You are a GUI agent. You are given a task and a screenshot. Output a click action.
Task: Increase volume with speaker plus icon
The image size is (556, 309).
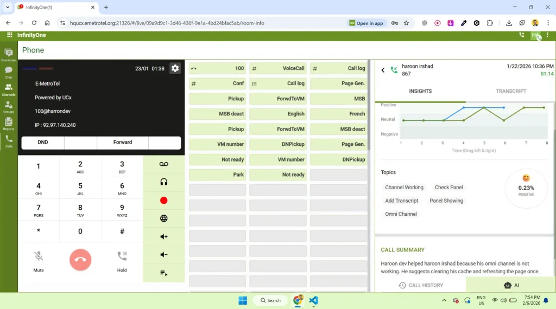pos(163,236)
